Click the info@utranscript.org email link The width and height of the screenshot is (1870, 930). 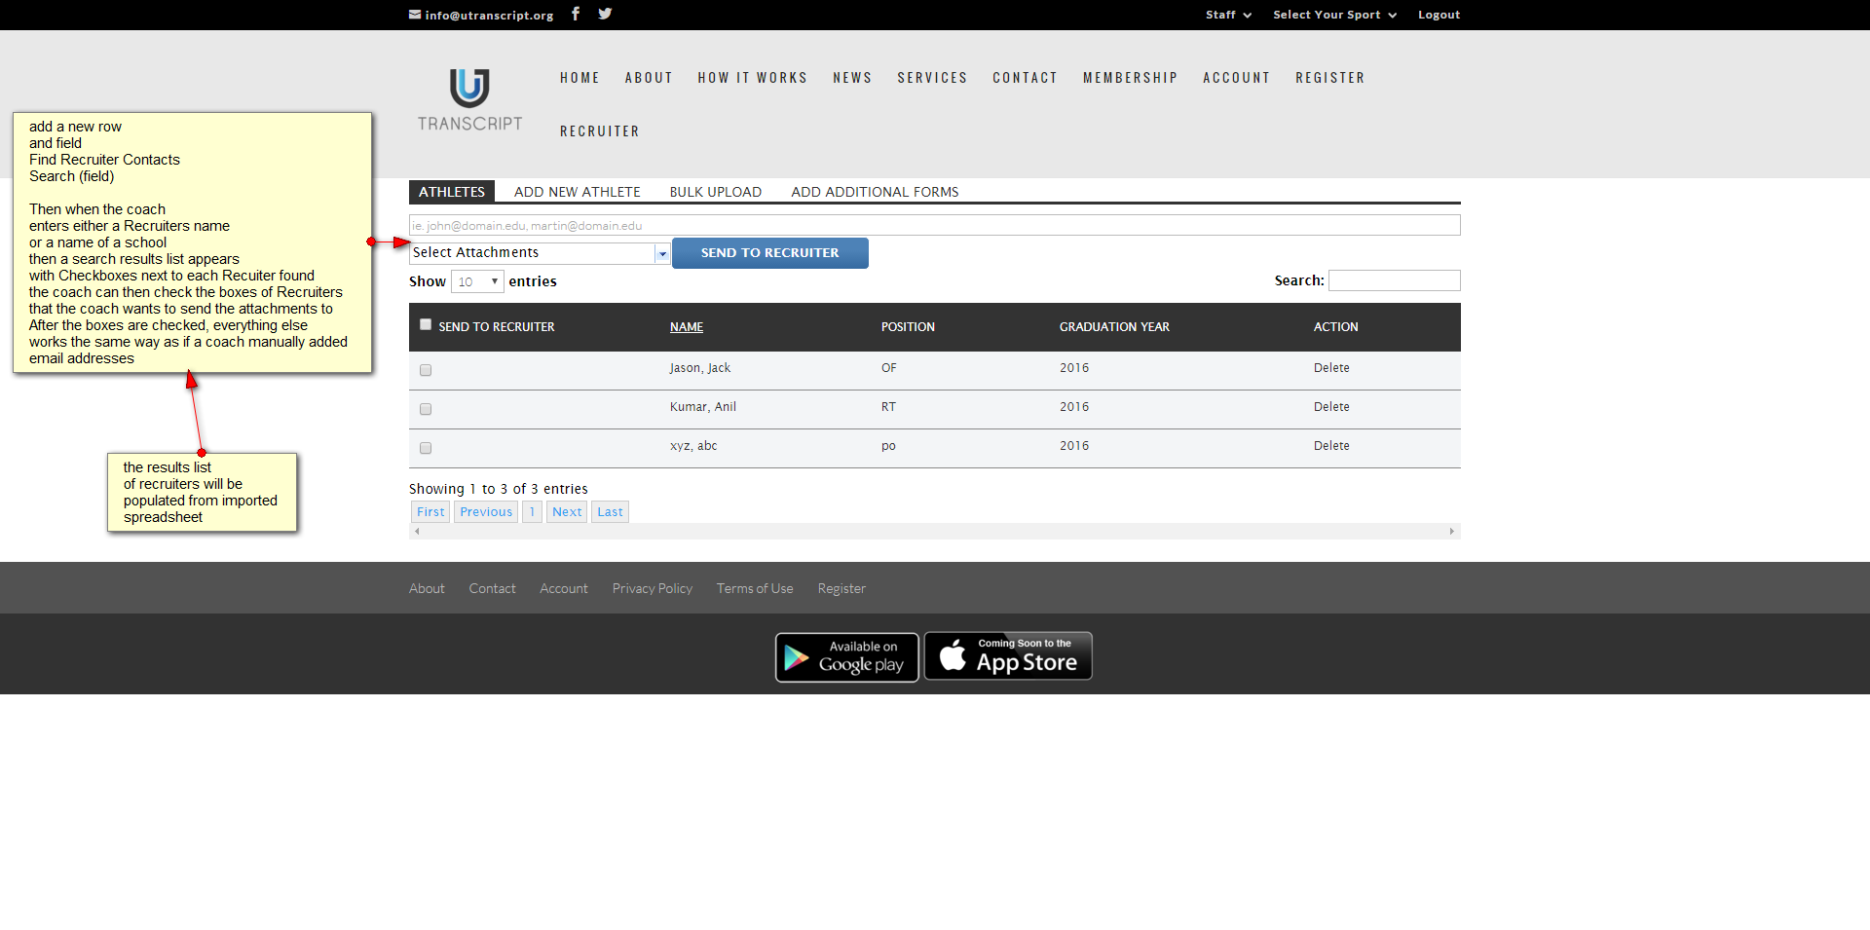tap(489, 15)
